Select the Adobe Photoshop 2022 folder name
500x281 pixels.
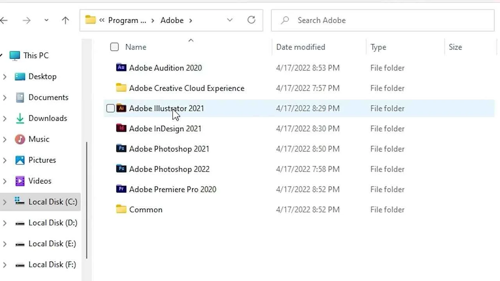pyautogui.click(x=169, y=169)
